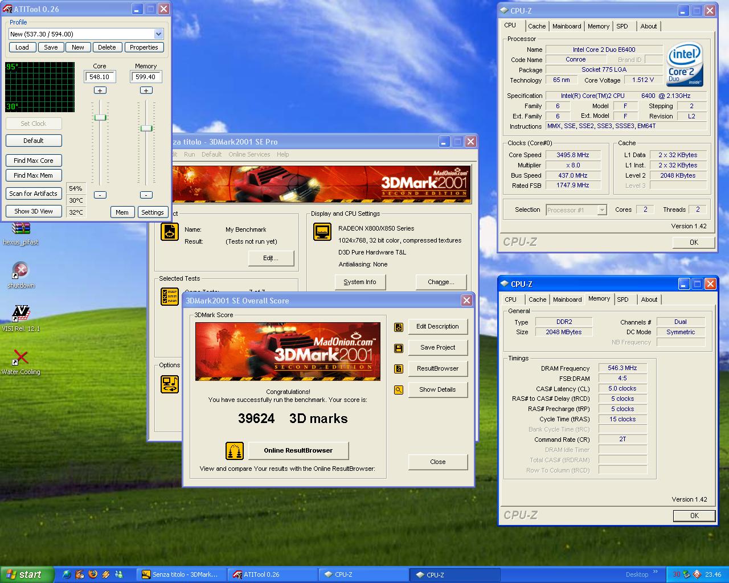Open Online Services menu in 3DMark2001
Image resolution: width=729 pixels, height=583 pixels.
tap(249, 154)
